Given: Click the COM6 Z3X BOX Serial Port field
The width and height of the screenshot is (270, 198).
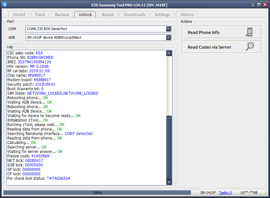Looking at the screenshot, I should tap(99, 29).
